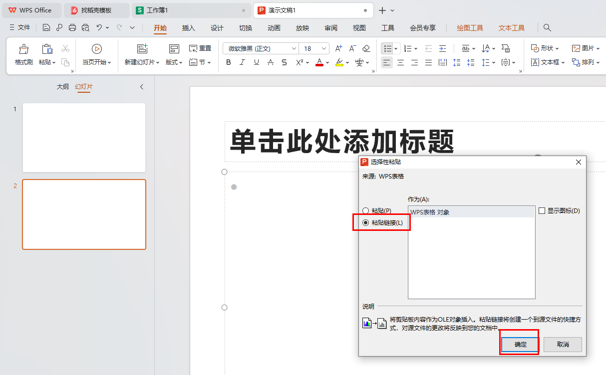Image resolution: width=606 pixels, height=375 pixels.
Task: Toggle Italic formatting
Action: click(243, 62)
